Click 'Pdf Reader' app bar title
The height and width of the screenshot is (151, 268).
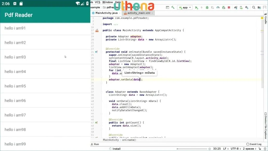[18, 15]
